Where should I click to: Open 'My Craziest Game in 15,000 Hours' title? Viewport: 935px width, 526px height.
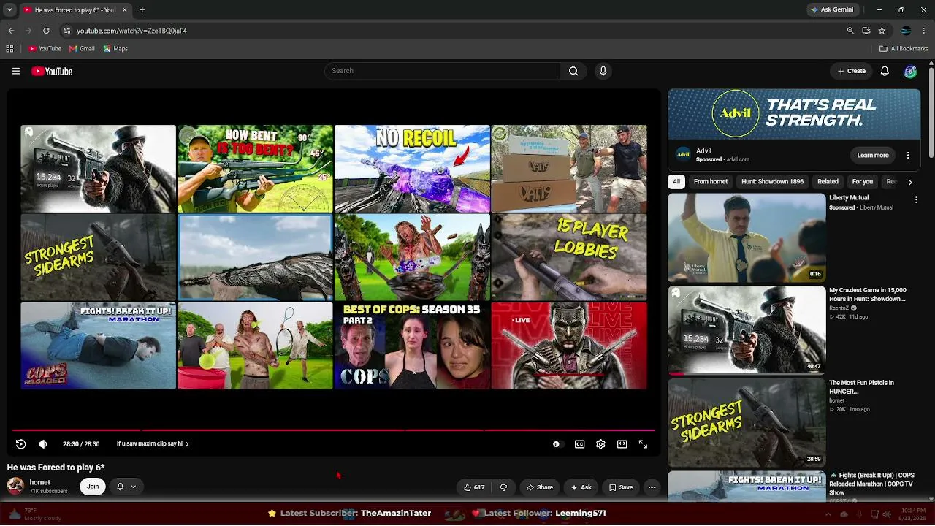(867, 294)
